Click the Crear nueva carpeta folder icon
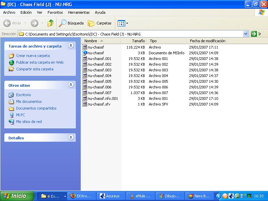The height and width of the screenshot is (201, 268). [11, 56]
